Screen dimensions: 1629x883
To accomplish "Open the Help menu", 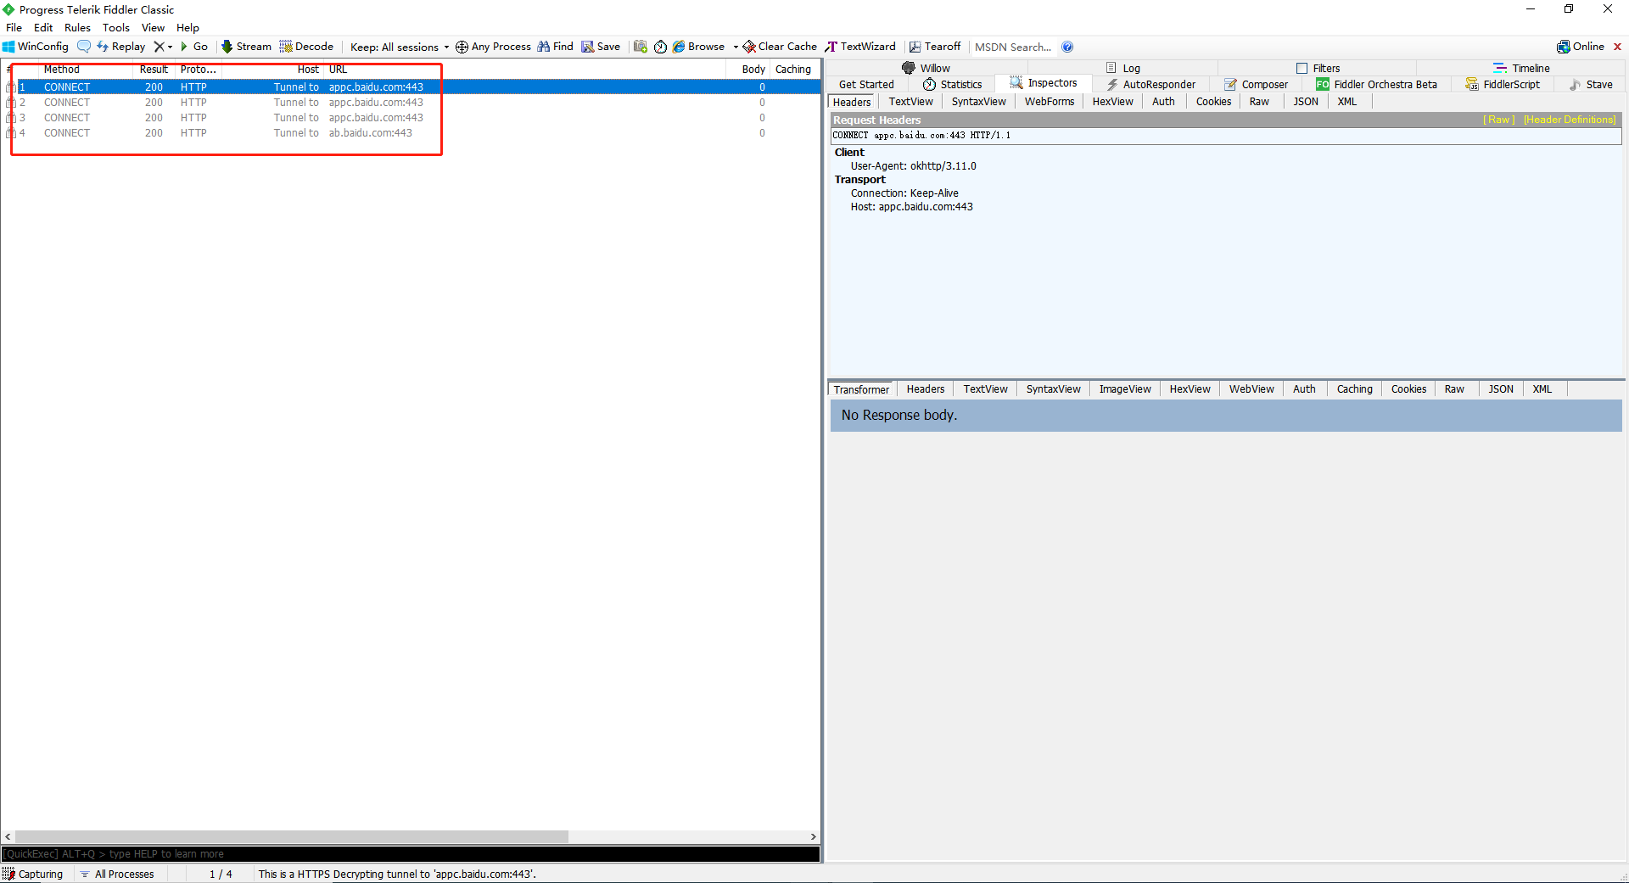I will tap(188, 27).
